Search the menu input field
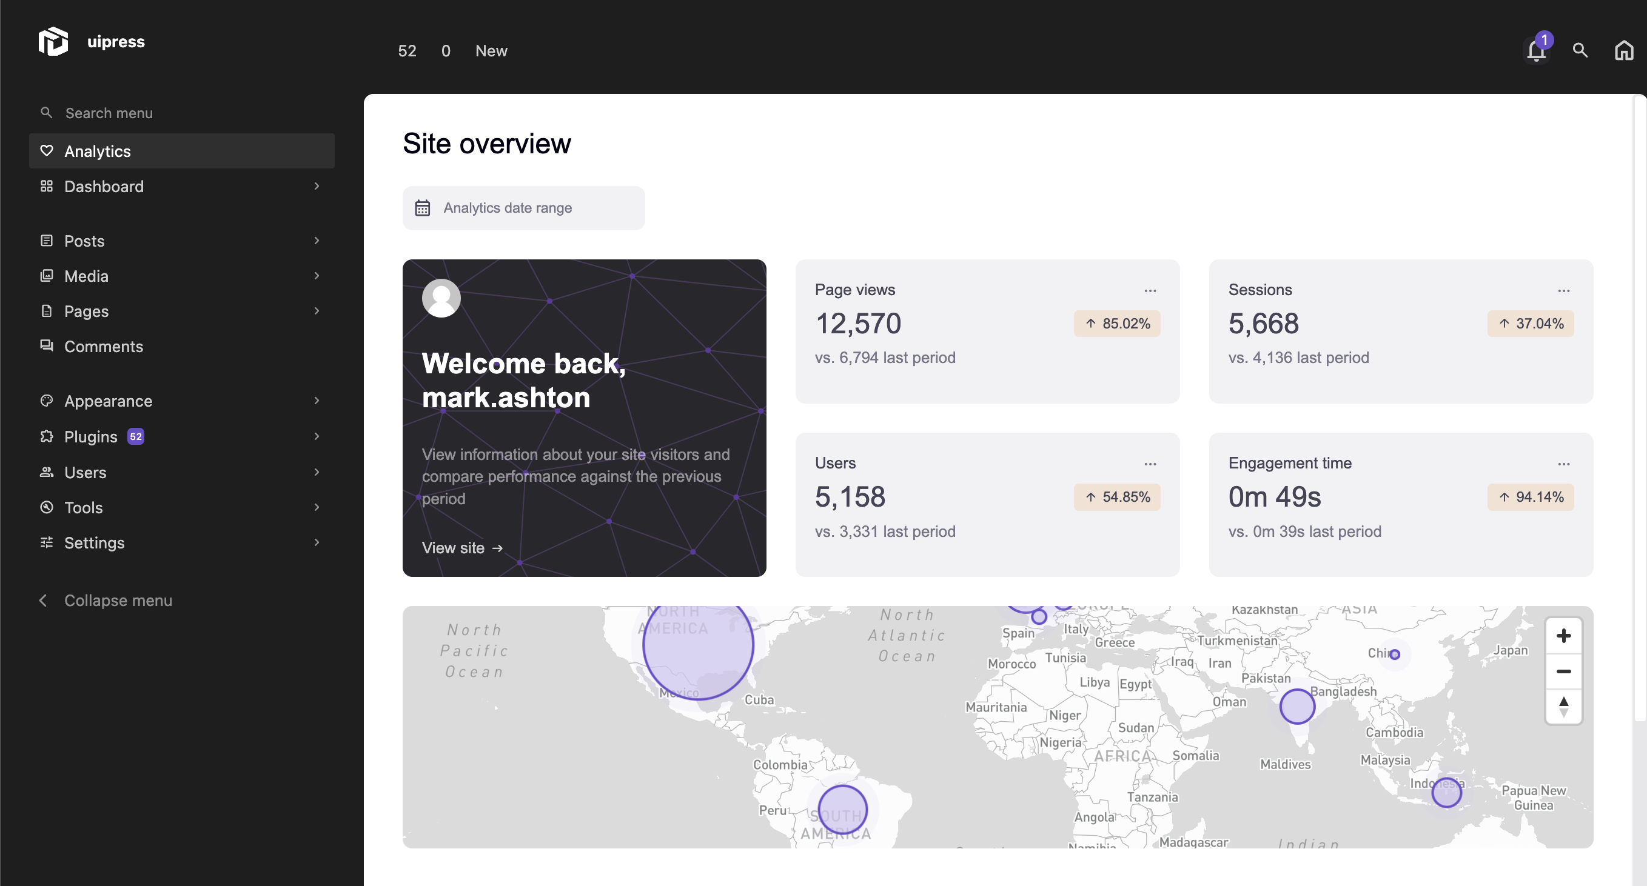1647x886 pixels. [x=181, y=112]
